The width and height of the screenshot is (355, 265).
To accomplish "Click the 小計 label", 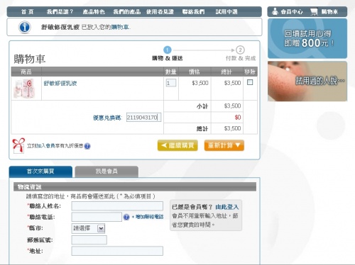I will tap(202, 106).
